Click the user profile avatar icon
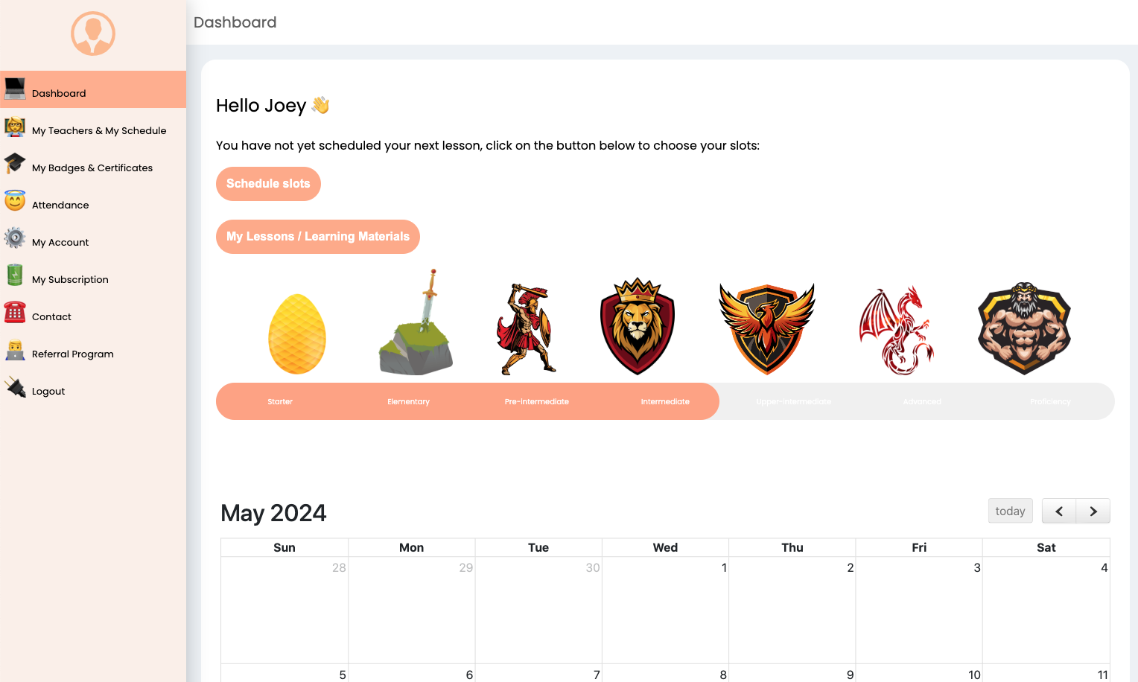 pos(93,34)
